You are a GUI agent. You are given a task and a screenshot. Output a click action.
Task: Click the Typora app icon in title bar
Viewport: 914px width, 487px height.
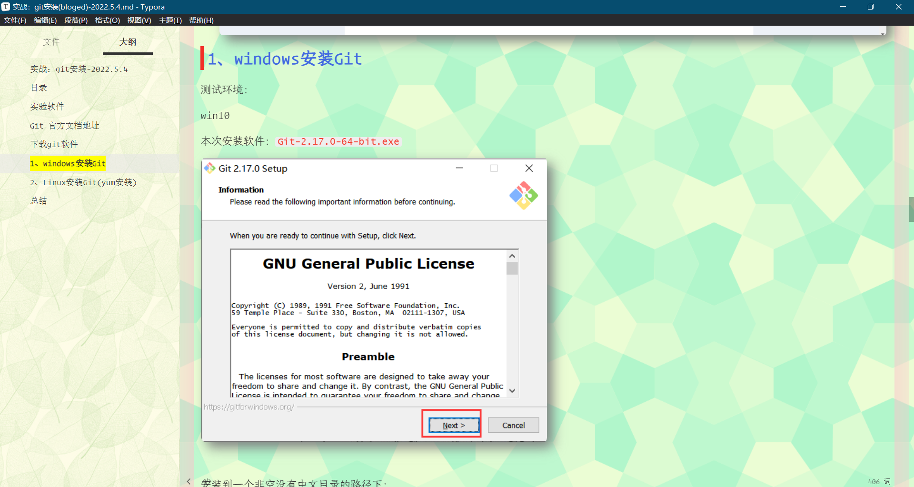6,7
